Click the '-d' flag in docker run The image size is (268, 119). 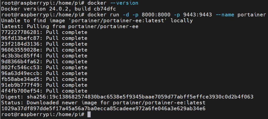pos(126,15)
